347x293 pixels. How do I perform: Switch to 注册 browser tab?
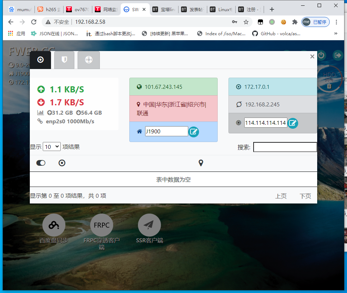pos(250,9)
